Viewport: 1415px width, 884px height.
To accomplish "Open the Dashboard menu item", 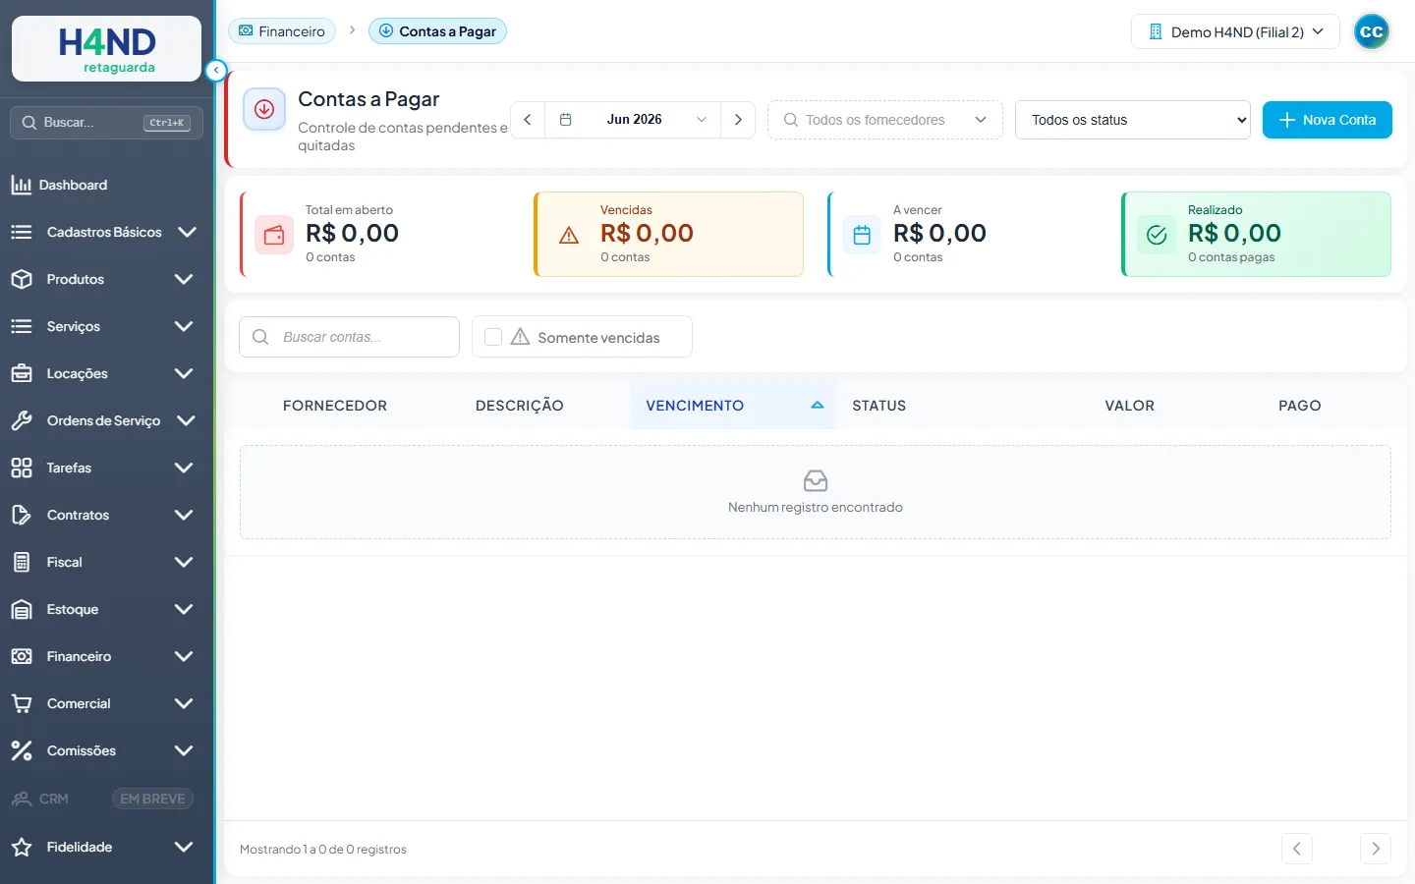I will [107, 185].
